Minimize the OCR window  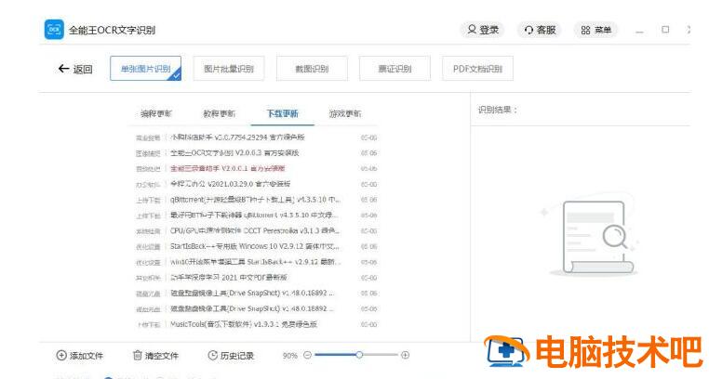coord(639,31)
